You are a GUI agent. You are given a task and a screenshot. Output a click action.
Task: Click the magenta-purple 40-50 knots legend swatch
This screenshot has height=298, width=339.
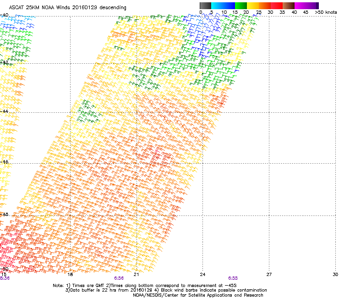[x=306, y=6]
